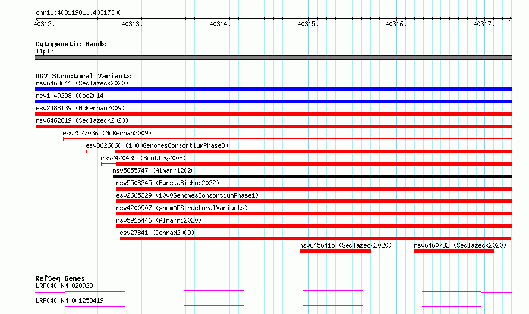Click the thin red line of esv2527036
529x314 pixels.
click(288, 139)
